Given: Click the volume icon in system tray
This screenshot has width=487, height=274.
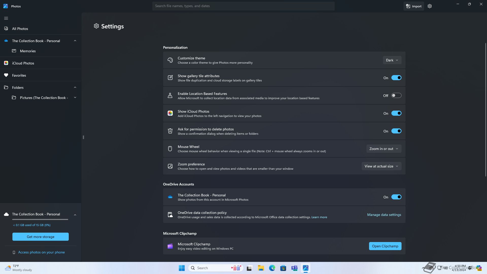Looking at the screenshot, I should pyautogui.click(x=445, y=268).
